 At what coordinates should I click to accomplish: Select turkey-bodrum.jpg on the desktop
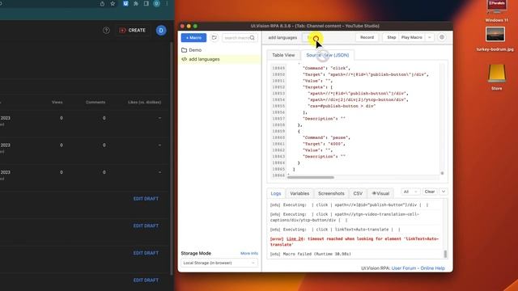(495, 39)
